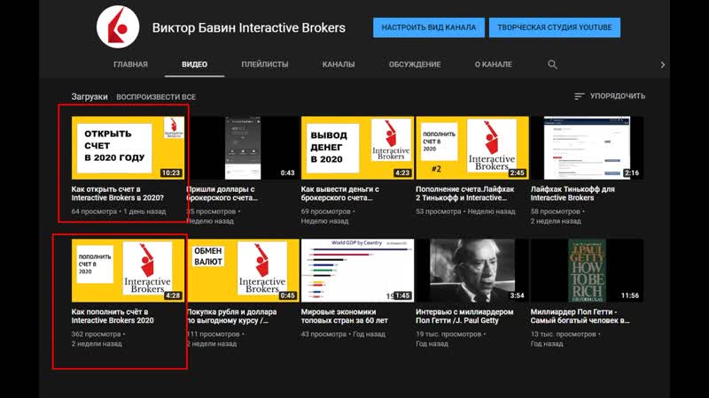The image size is (709, 398).
Task: Click the right chevron to show more tabs
Action: [x=662, y=65]
